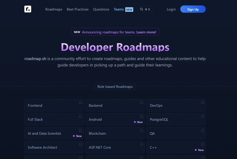
Task: Bookmark the Full Stack roadmap
Action: 80,116
